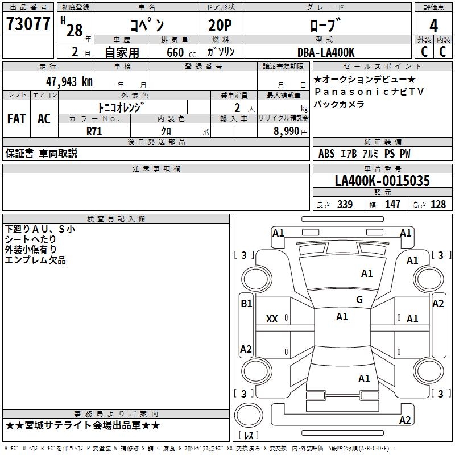Click the G windshield marker on diagram
Image resolution: width=455 pixels, height=455 pixels.
tap(359, 300)
